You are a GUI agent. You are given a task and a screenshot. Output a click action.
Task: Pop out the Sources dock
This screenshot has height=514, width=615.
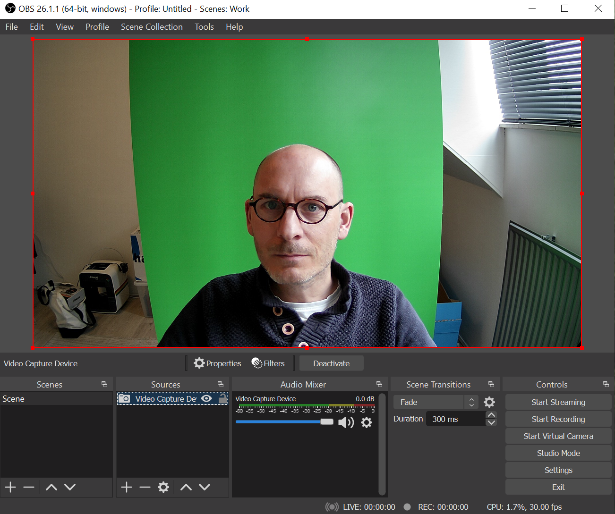(221, 384)
